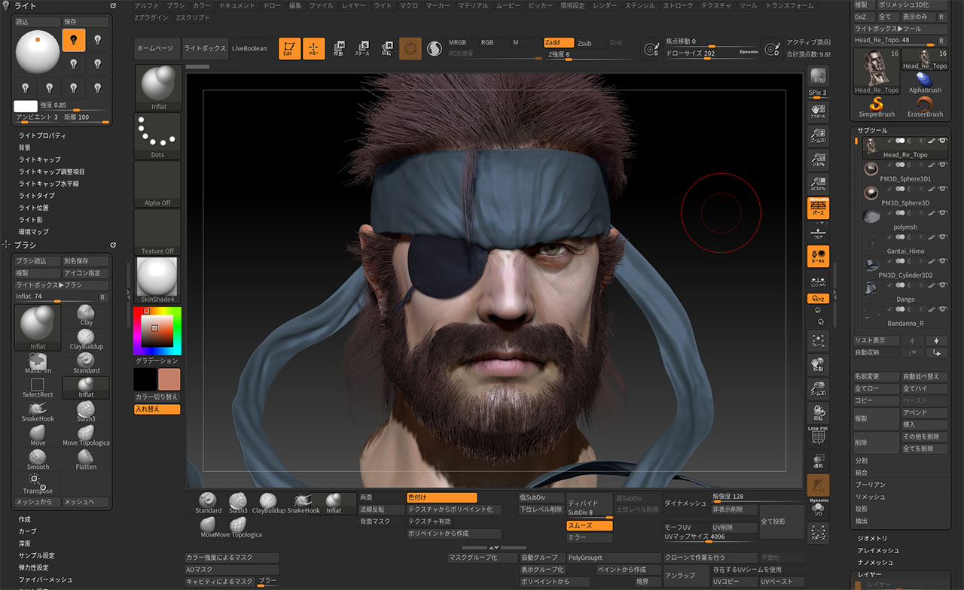This screenshot has height=590, width=964.
Task: Select the AlphaBrush tool
Action: (925, 83)
